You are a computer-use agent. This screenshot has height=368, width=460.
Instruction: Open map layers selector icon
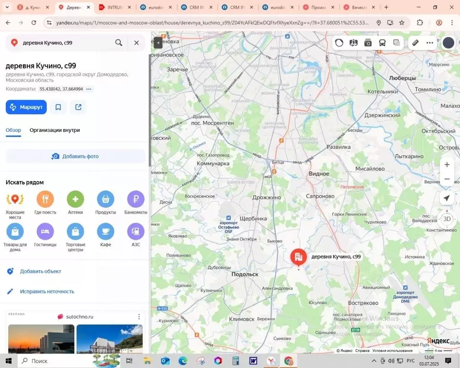(x=397, y=43)
